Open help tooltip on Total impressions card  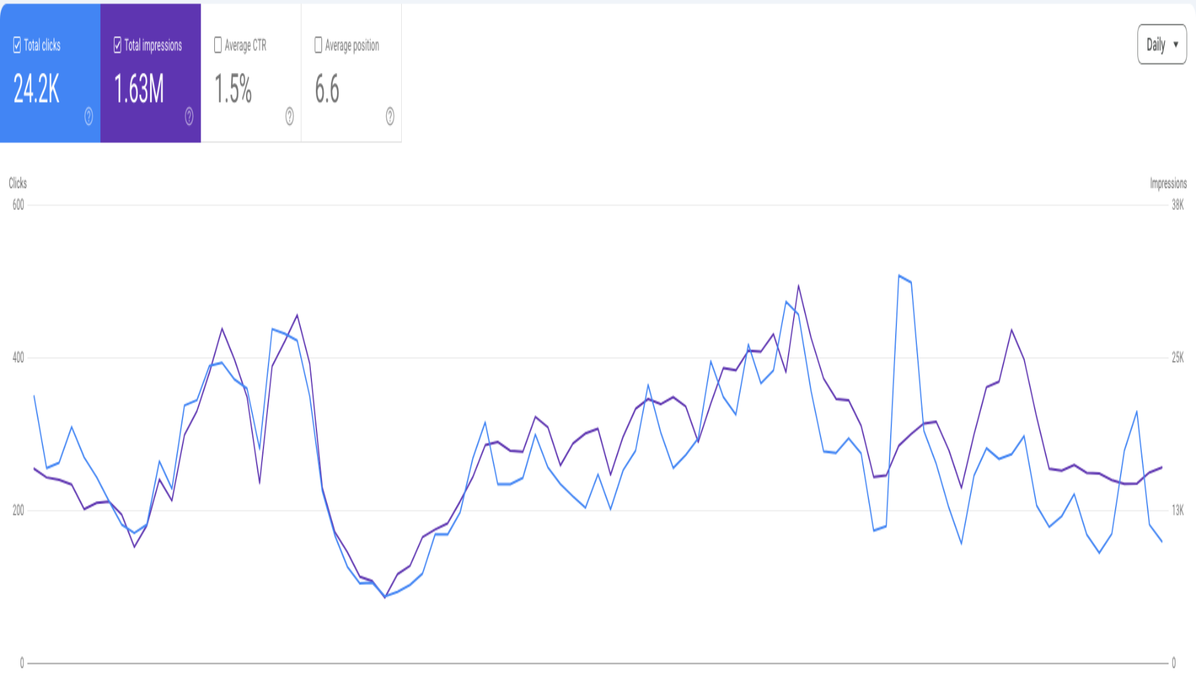[189, 116]
